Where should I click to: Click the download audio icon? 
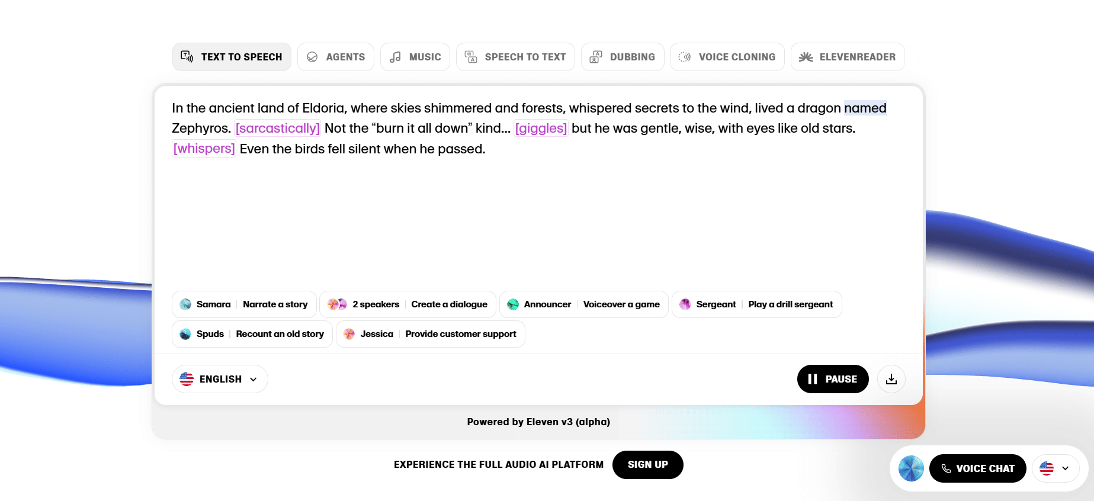coord(891,379)
